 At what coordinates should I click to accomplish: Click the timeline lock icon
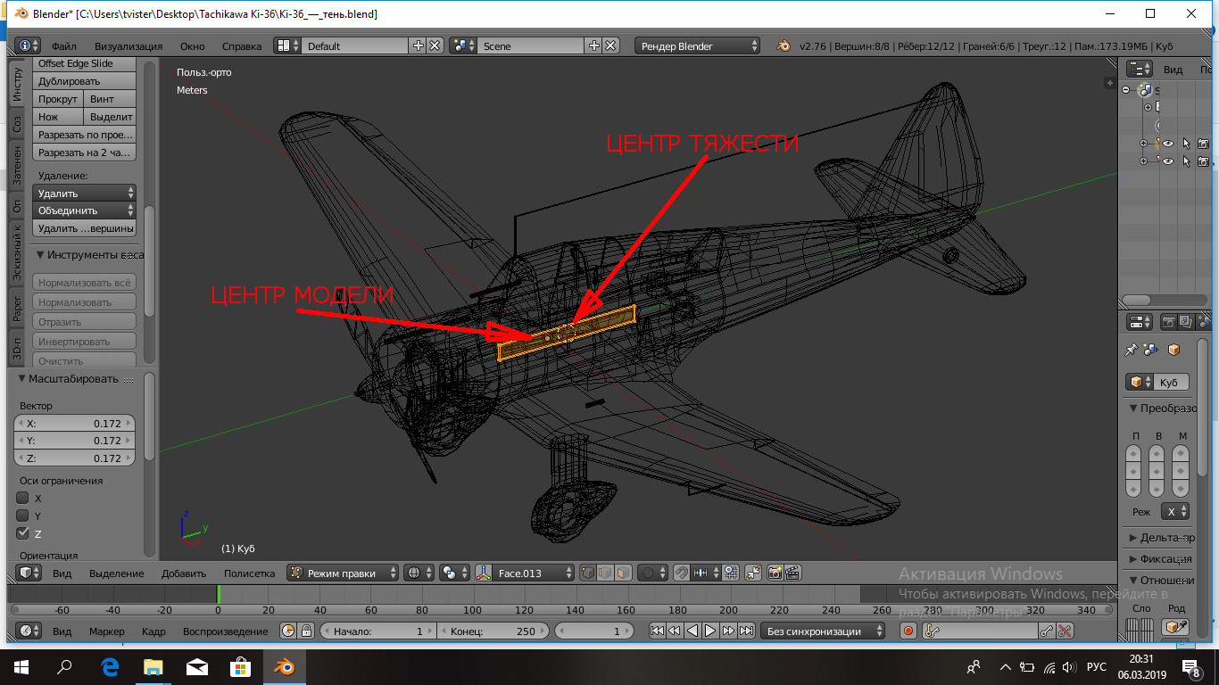point(306,631)
